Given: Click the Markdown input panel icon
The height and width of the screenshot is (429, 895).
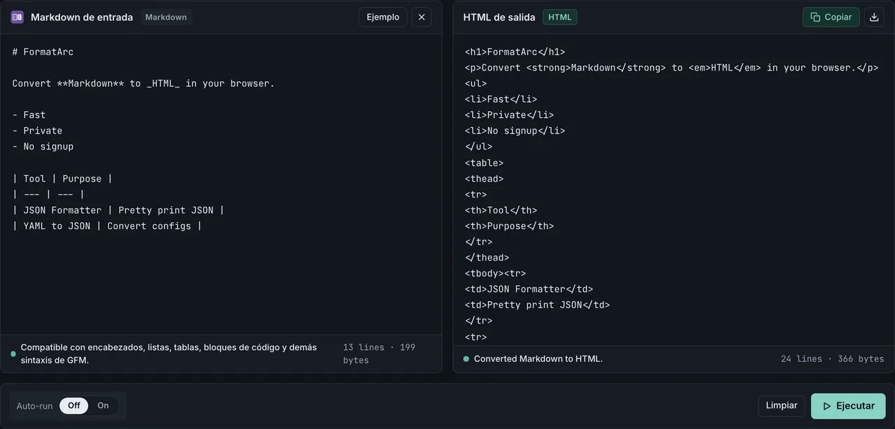Looking at the screenshot, I should pos(17,17).
